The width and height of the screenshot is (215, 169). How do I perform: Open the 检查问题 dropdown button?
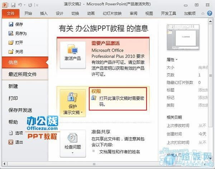coord(73,144)
